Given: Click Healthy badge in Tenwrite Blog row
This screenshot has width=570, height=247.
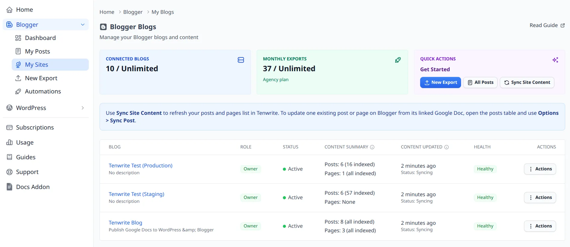Looking at the screenshot, I should (x=485, y=226).
